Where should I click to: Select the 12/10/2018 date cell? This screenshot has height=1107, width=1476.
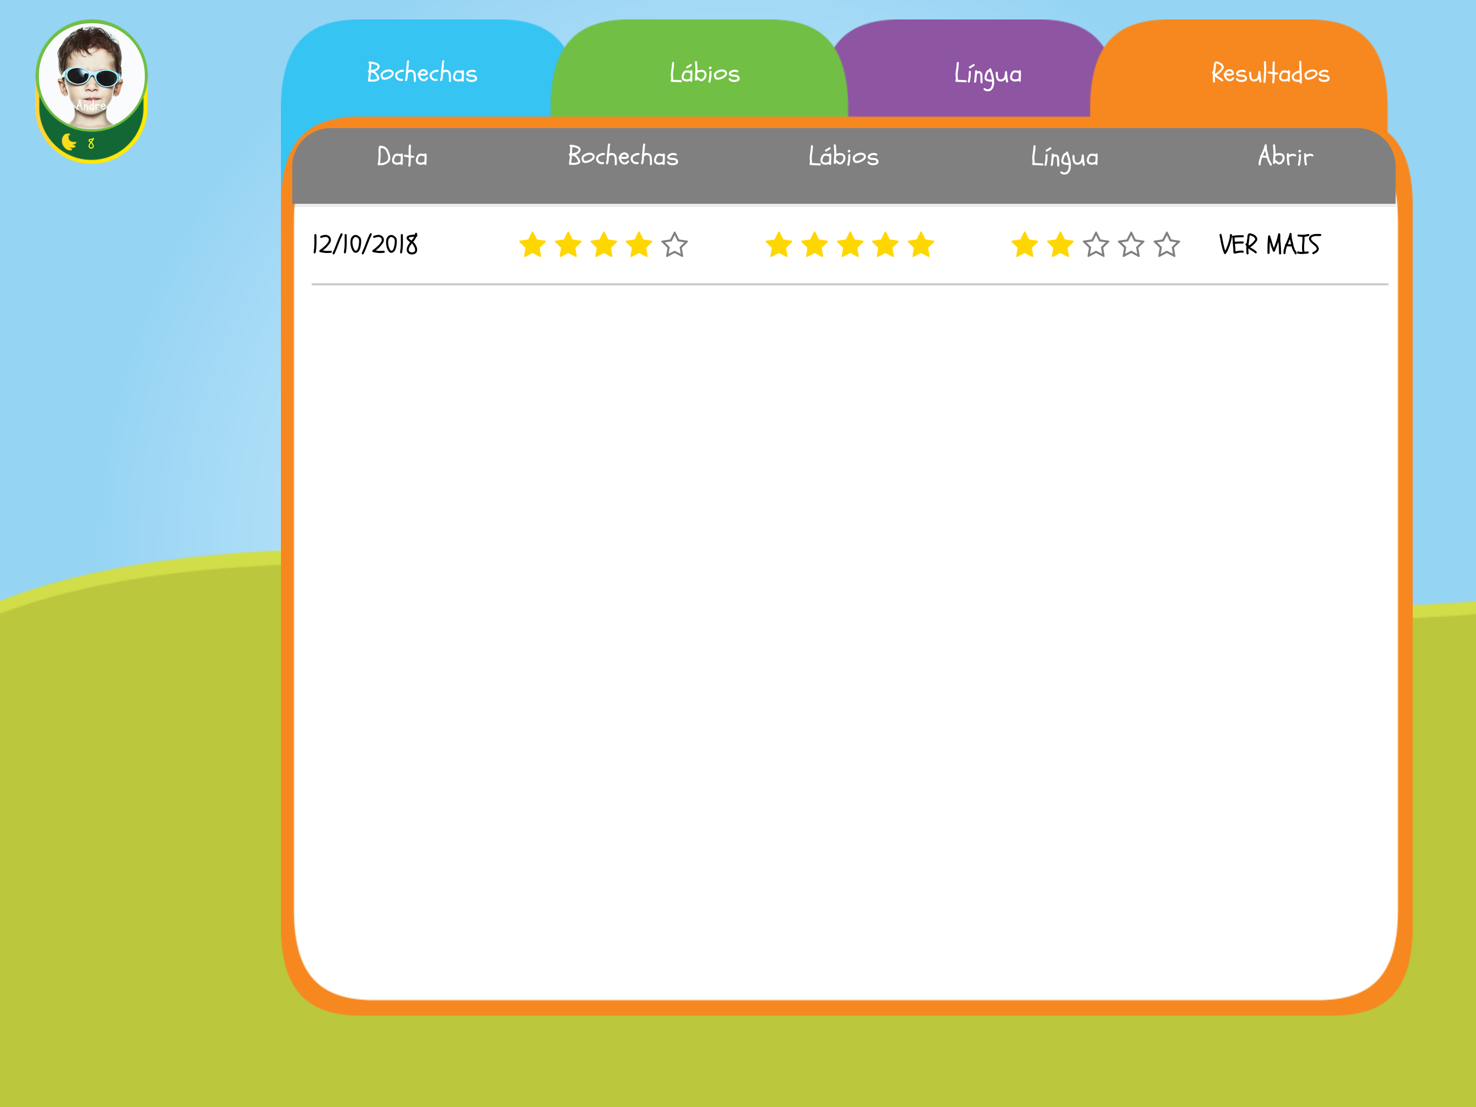pyautogui.click(x=365, y=244)
